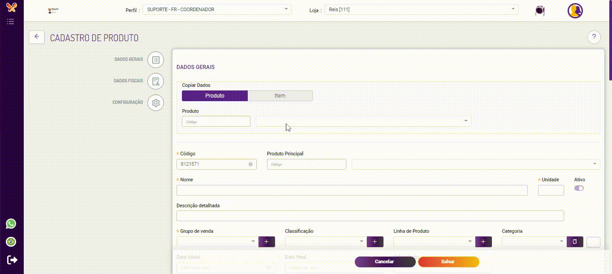Open the Linha de Produto dropdown

(434, 242)
